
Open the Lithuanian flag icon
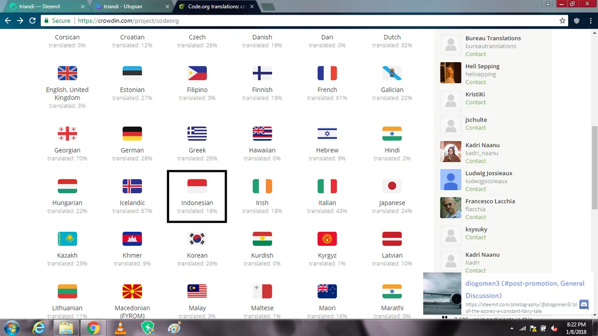click(x=67, y=291)
